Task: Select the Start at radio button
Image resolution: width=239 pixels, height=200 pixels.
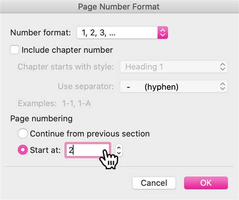Action: (x=23, y=150)
